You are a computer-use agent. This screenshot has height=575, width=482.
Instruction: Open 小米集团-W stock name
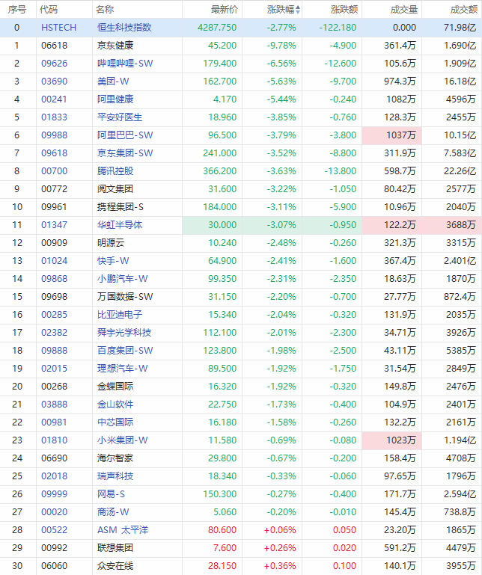[122, 440]
